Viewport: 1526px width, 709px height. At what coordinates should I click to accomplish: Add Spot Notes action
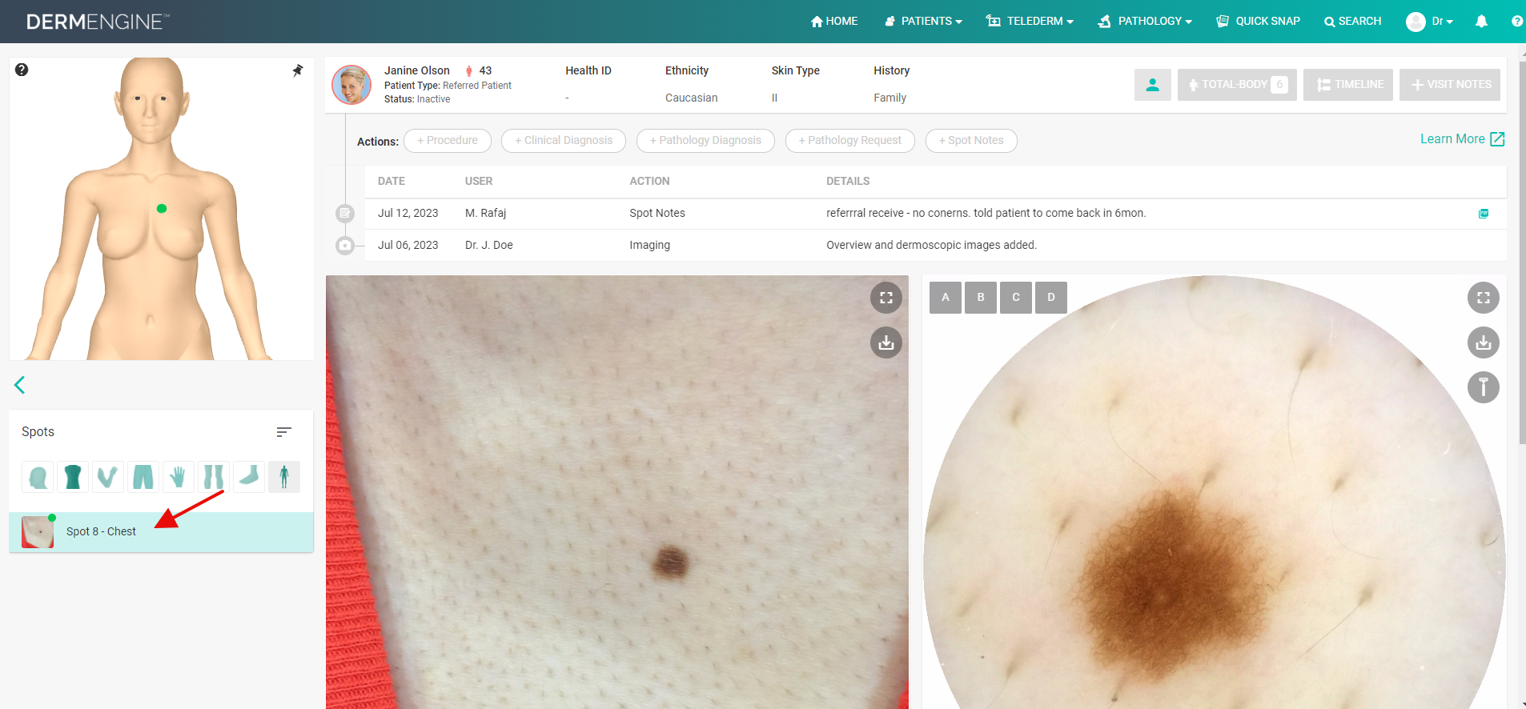(x=971, y=141)
